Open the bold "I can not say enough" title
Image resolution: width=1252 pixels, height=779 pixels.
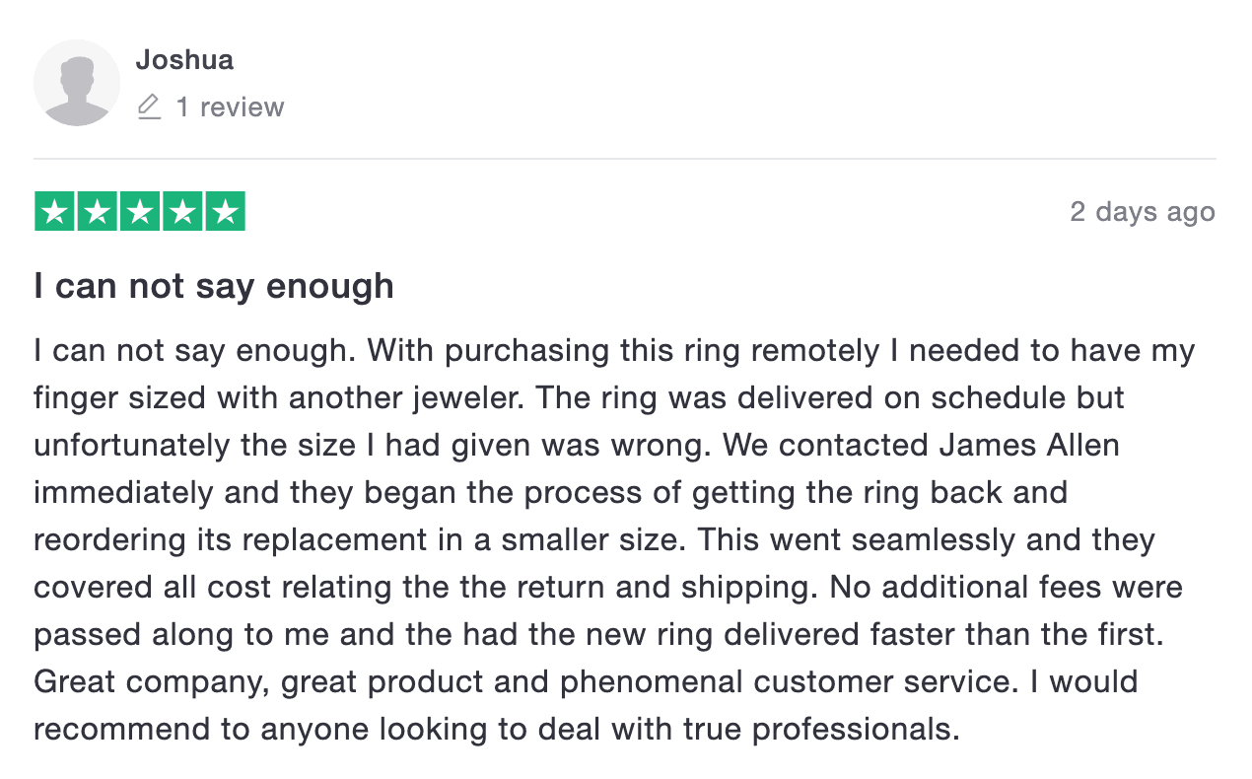coord(214,286)
